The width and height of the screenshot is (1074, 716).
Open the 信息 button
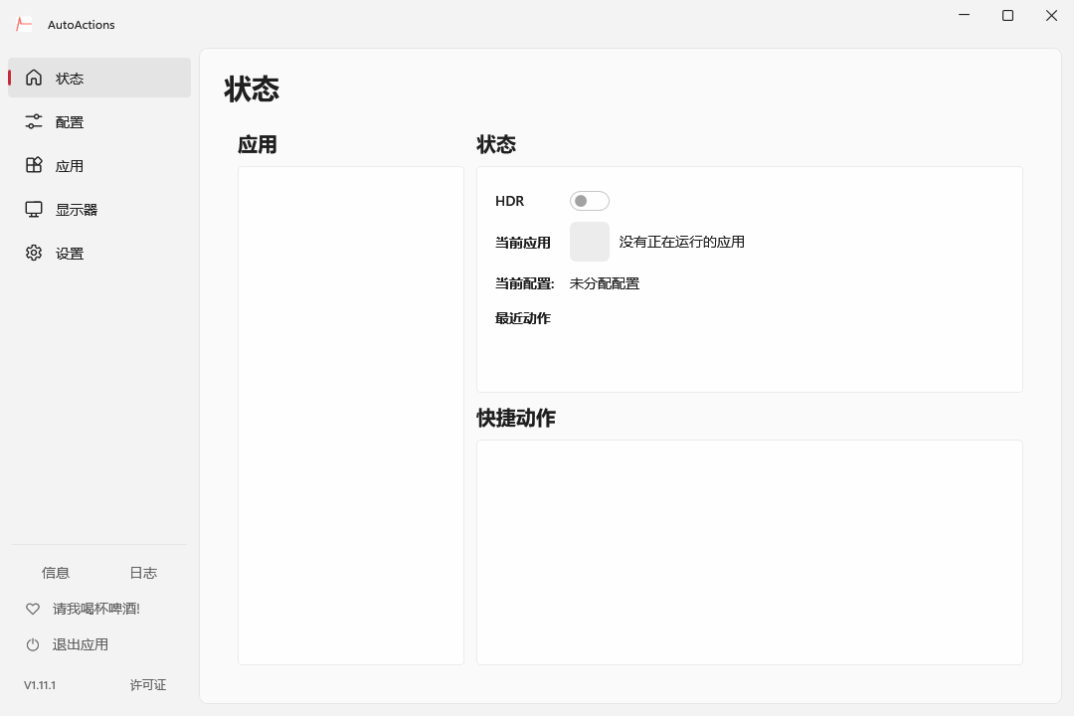click(x=56, y=573)
